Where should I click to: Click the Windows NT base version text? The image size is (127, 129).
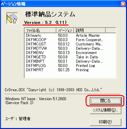[36, 98]
